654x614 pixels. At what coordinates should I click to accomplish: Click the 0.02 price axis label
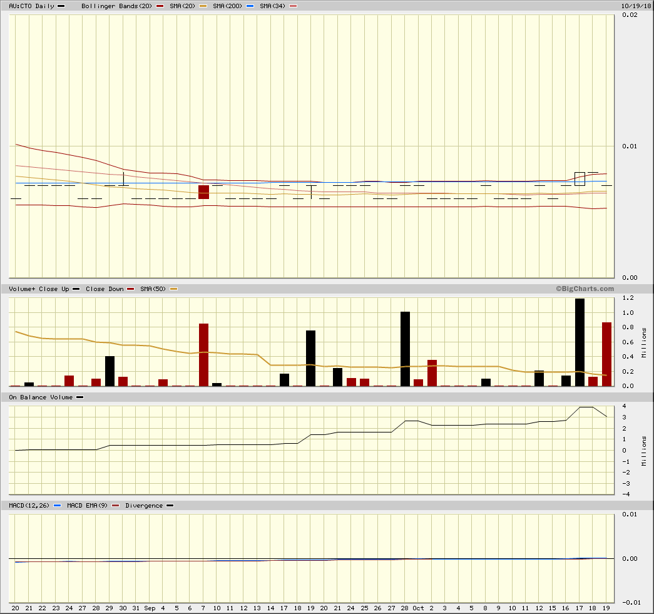click(x=630, y=15)
